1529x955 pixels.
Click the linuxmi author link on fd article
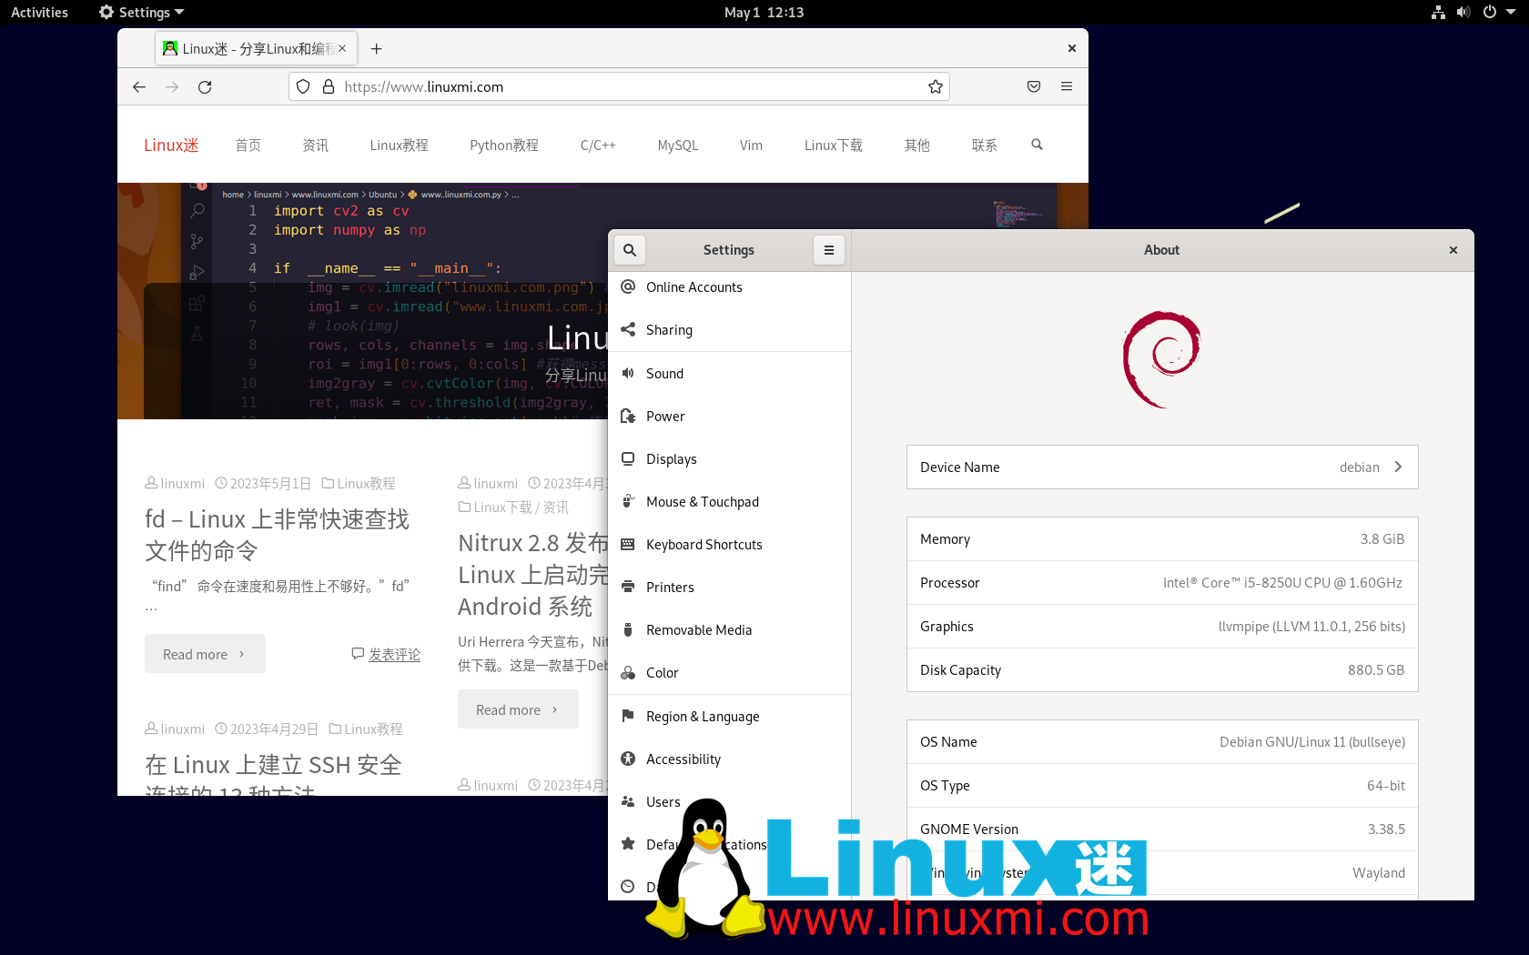[x=182, y=484]
